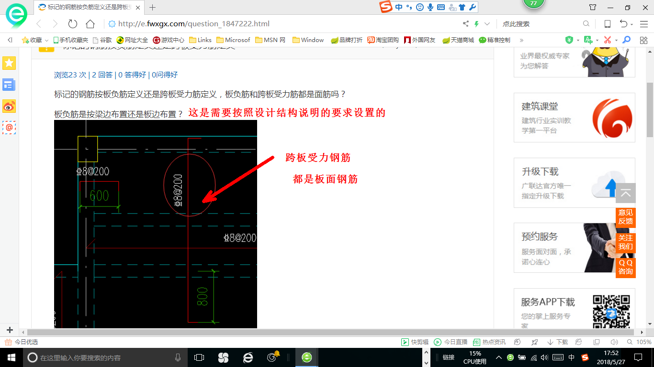
Task: Add sidebar app with plus icon
Action: click(x=10, y=330)
